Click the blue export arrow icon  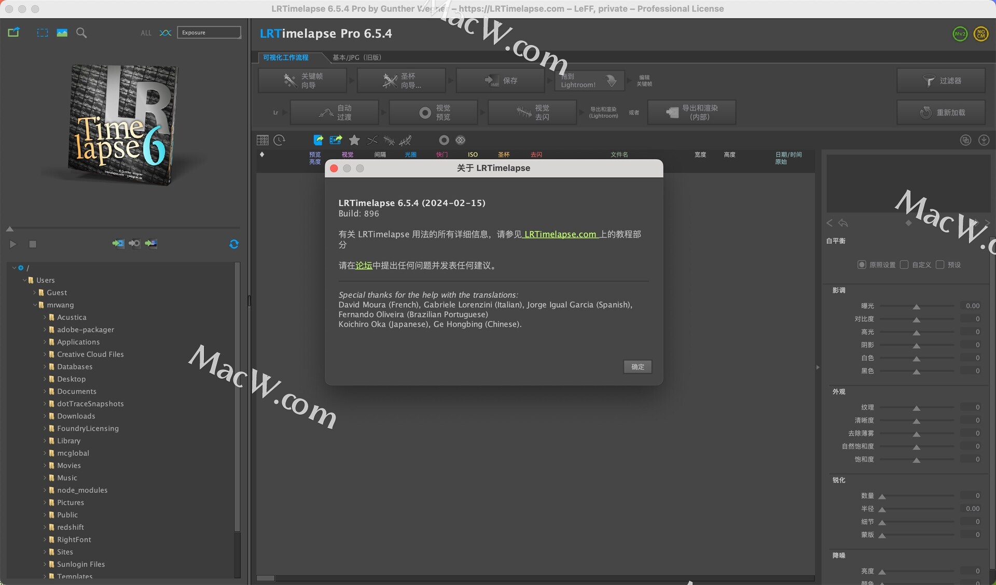tap(318, 140)
